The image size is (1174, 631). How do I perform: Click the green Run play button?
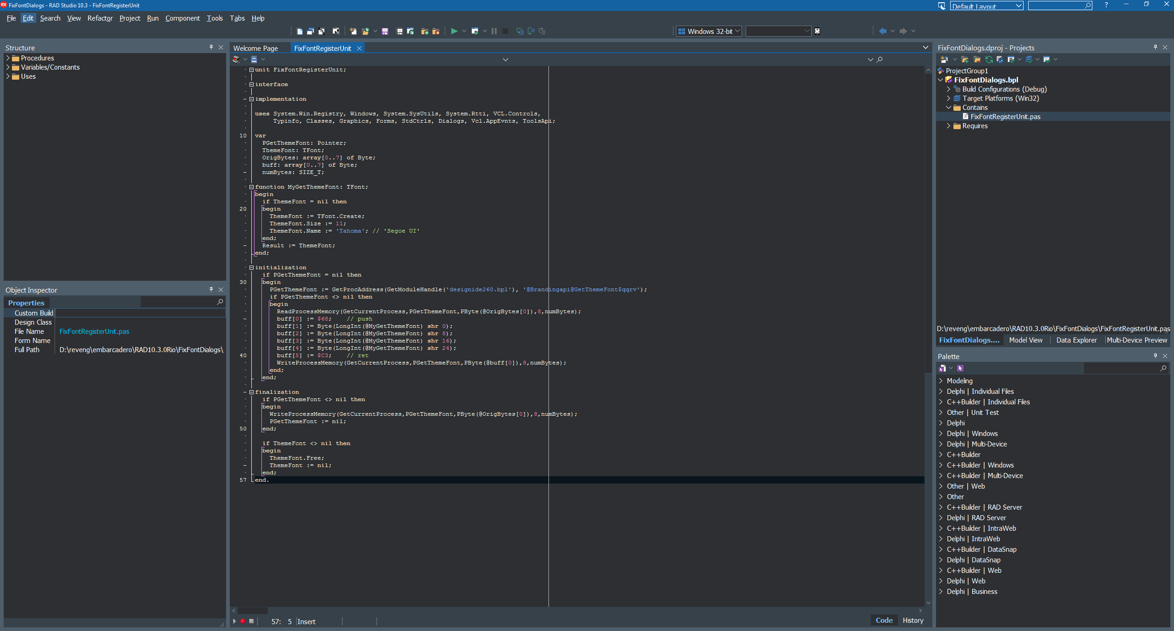(454, 31)
